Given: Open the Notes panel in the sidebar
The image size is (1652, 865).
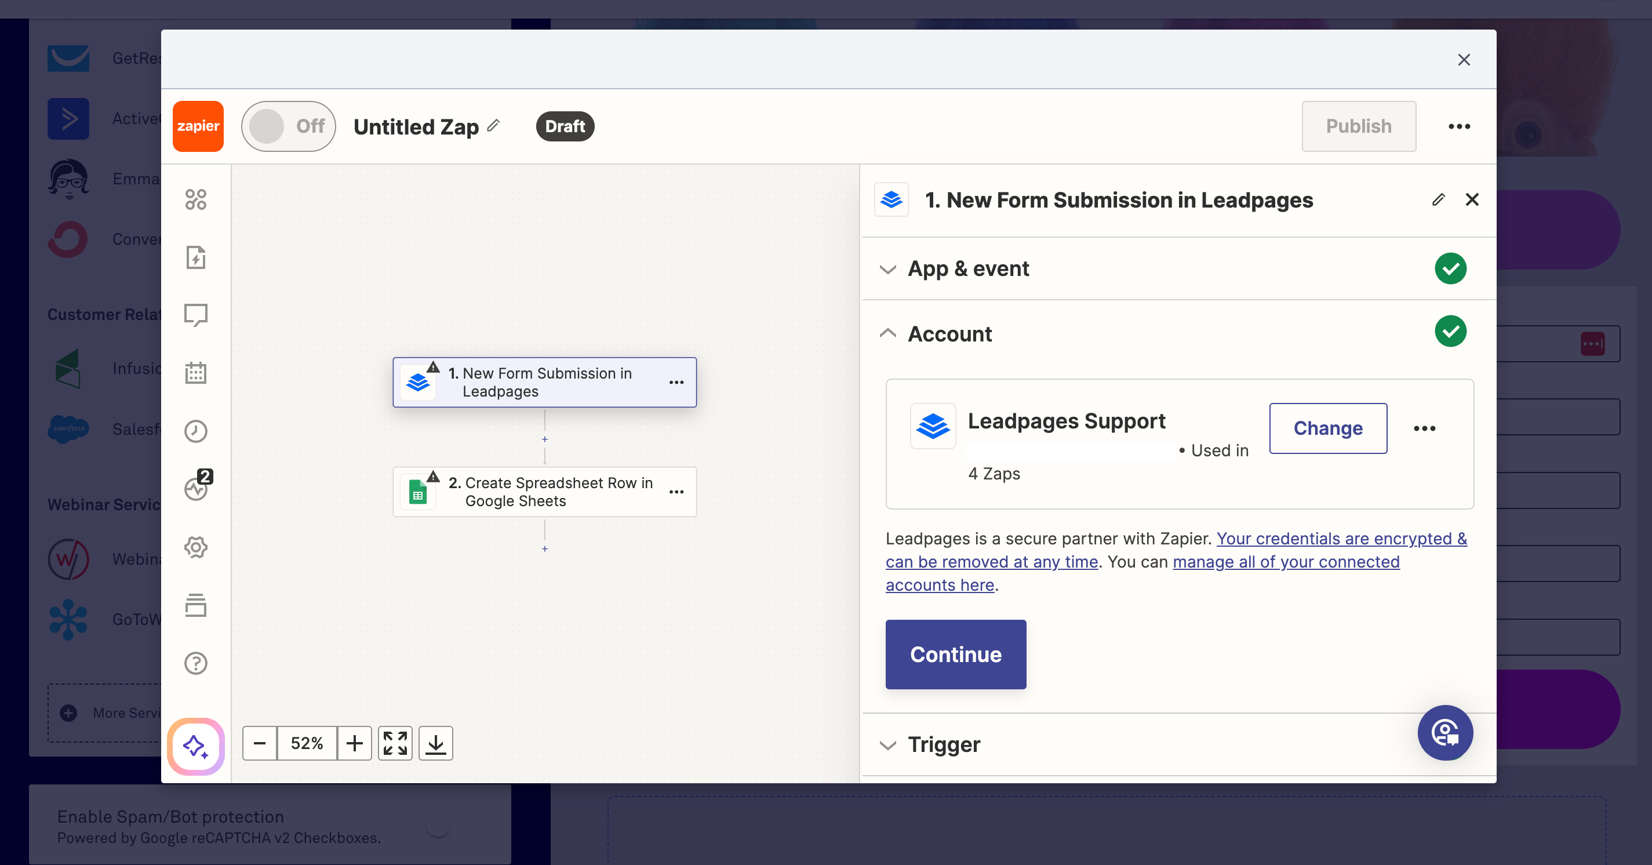Looking at the screenshot, I should [x=197, y=315].
